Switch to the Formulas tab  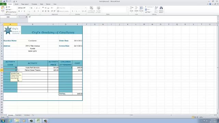34,4
